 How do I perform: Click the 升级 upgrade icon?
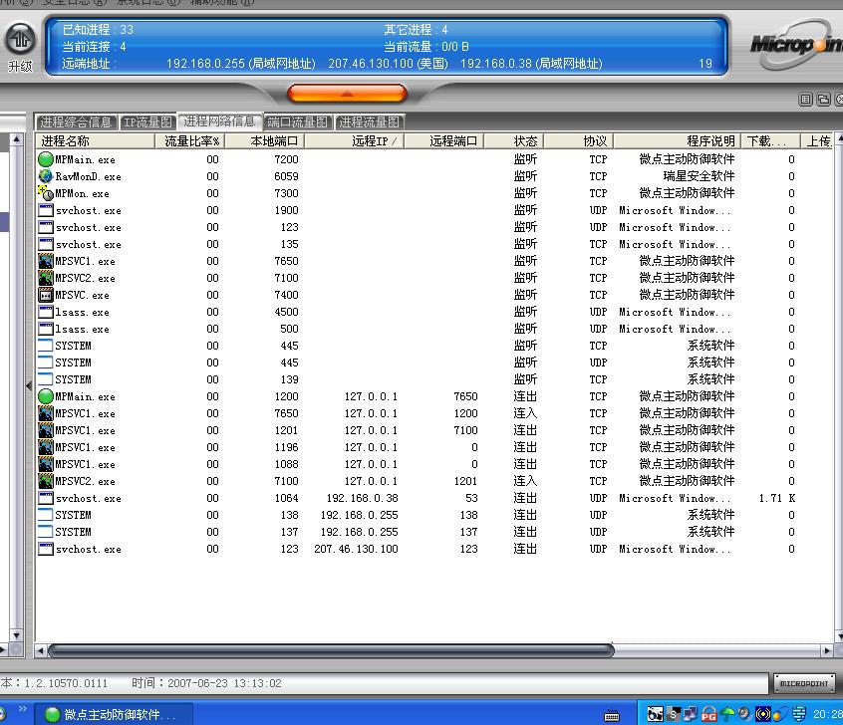pyautogui.click(x=21, y=39)
